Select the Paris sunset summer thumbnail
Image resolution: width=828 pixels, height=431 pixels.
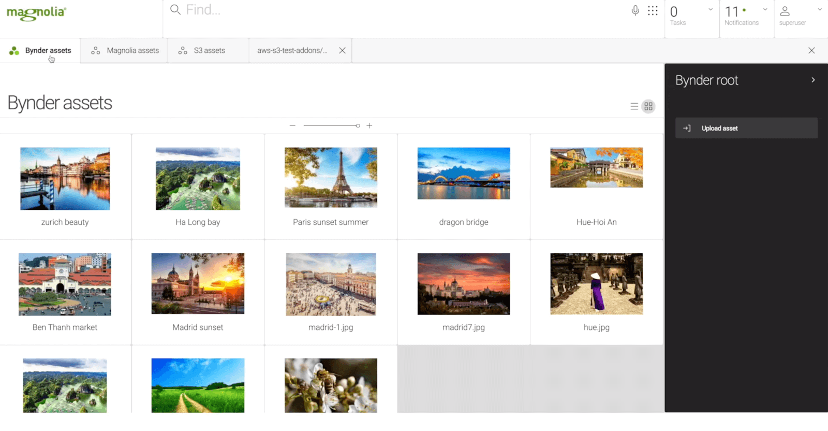(331, 178)
